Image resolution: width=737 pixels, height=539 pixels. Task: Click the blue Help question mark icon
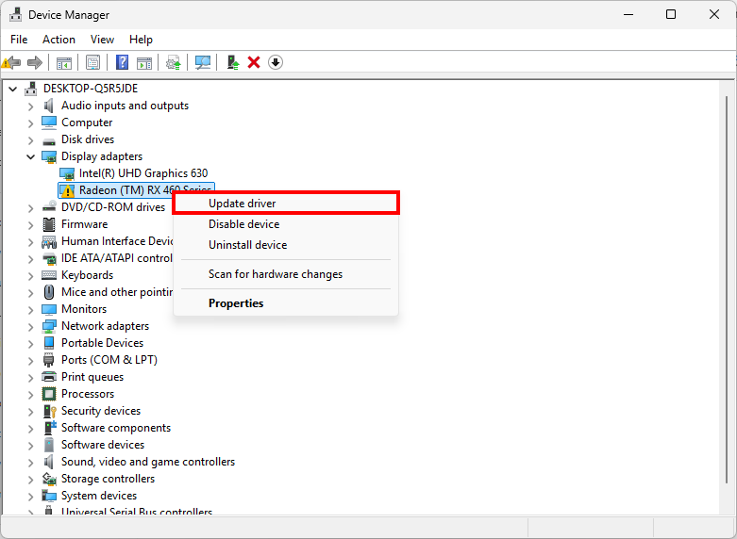(122, 62)
